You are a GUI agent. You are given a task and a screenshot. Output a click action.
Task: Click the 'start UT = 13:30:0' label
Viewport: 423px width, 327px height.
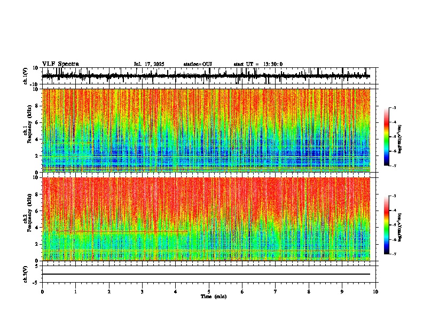point(258,64)
